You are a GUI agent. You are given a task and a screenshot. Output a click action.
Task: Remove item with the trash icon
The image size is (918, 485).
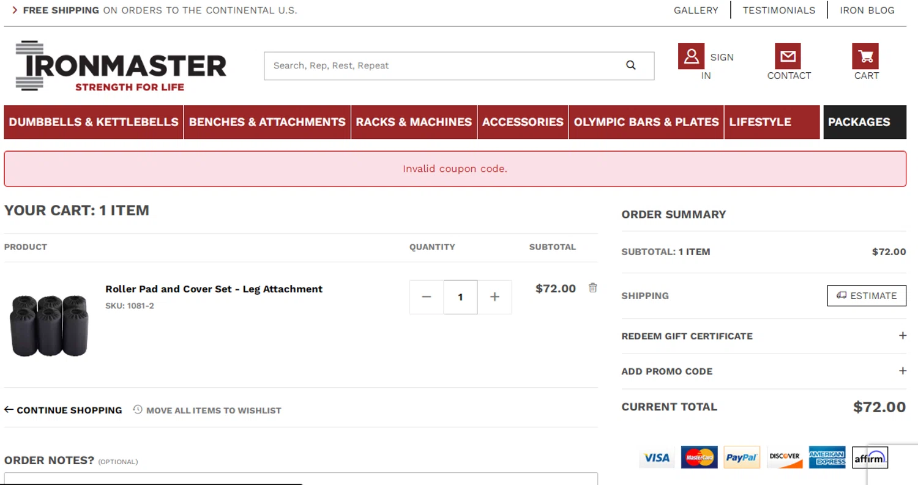(x=592, y=287)
